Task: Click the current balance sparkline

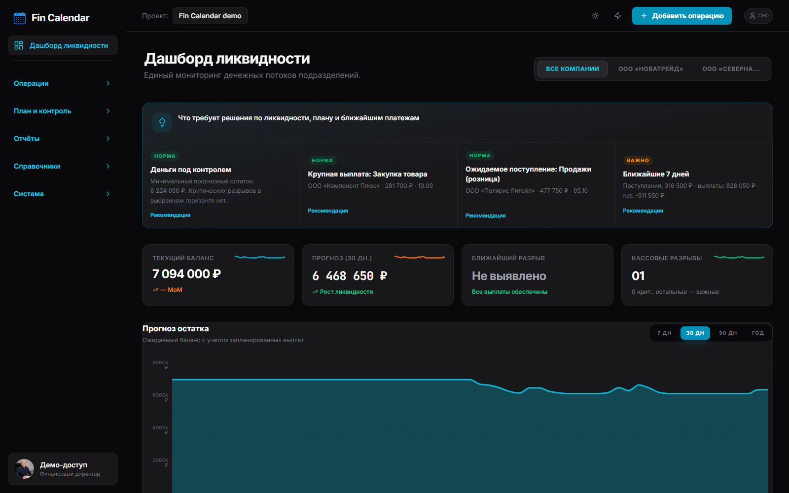Action: [260, 257]
